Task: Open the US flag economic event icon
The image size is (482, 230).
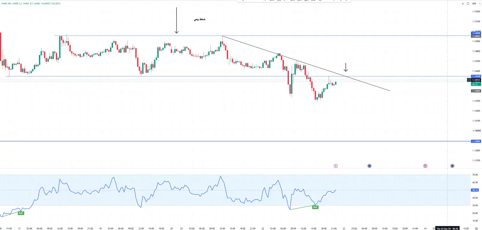Action: coord(425,166)
